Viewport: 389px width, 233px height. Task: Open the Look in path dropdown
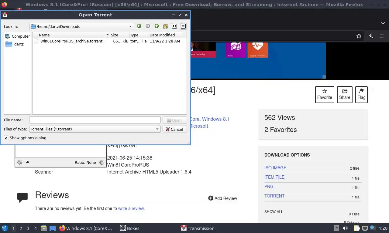(81, 26)
